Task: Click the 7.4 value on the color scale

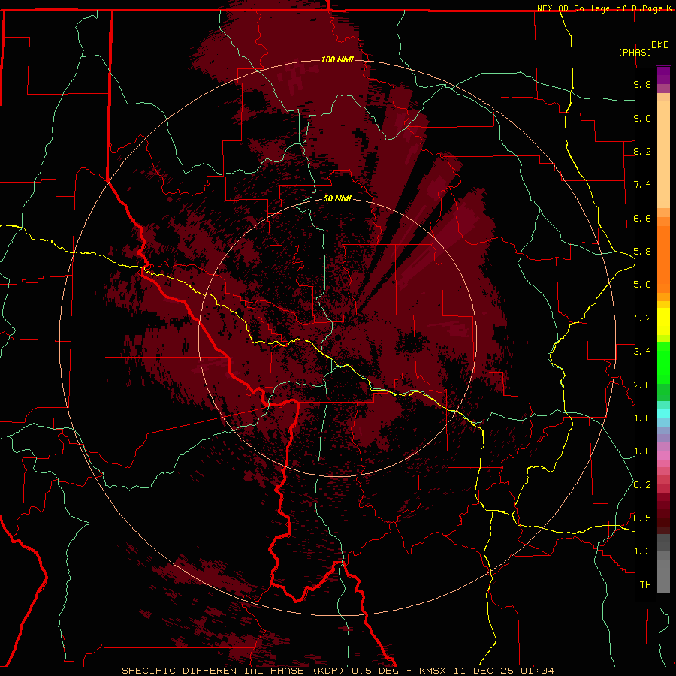Action: click(x=642, y=185)
